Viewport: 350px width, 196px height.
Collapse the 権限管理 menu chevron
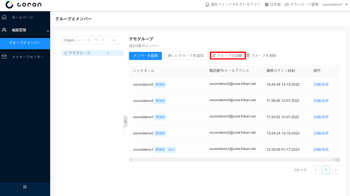48,31
